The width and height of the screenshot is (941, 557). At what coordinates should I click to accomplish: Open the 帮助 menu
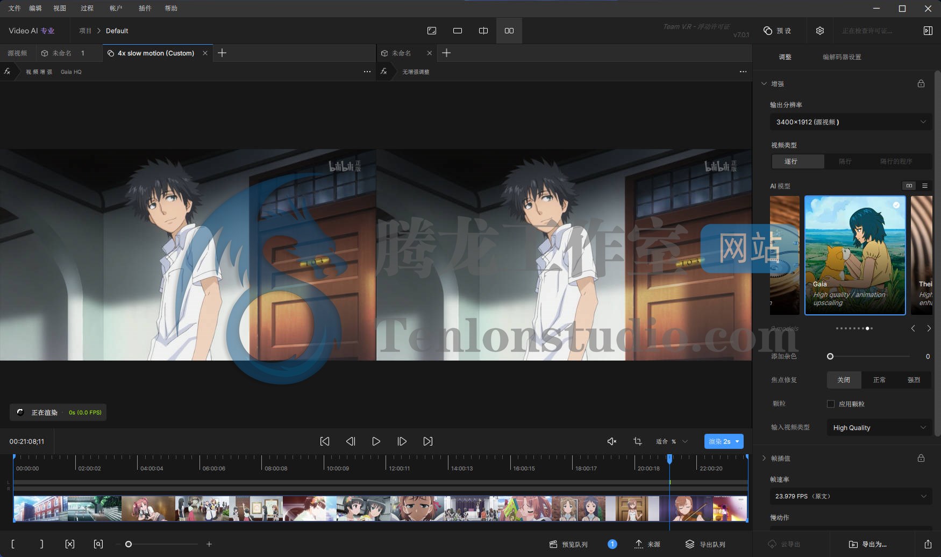pos(171,8)
